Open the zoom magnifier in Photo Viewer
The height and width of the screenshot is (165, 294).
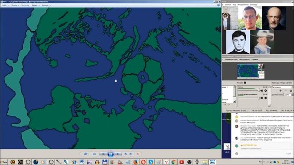(x=86, y=154)
